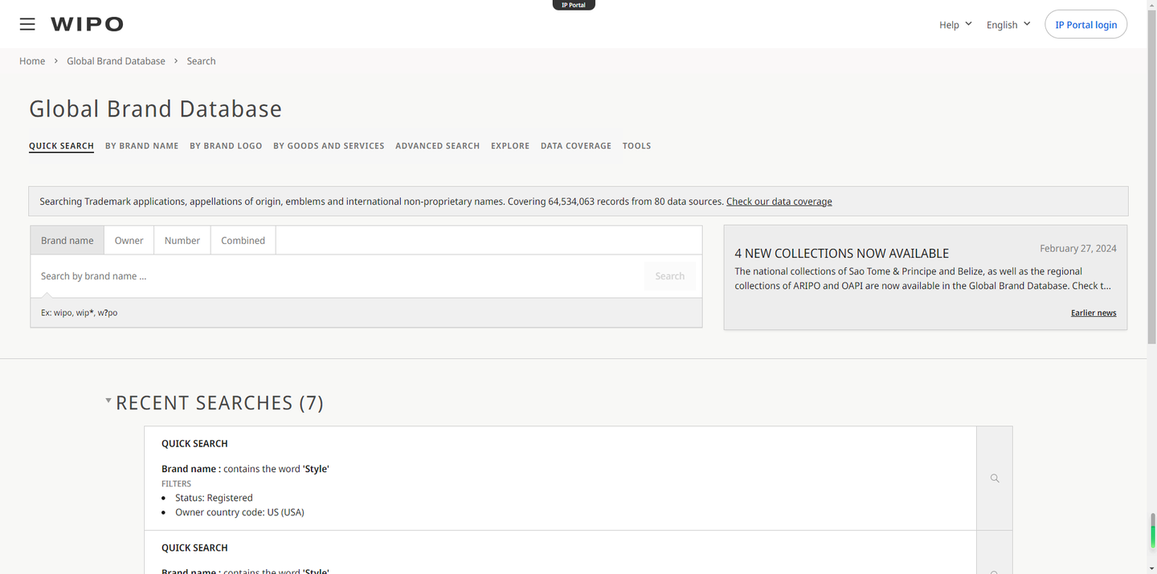The width and height of the screenshot is (1157, 574).
Task: Go to Home breadcrumb
Action: [32, 61]
